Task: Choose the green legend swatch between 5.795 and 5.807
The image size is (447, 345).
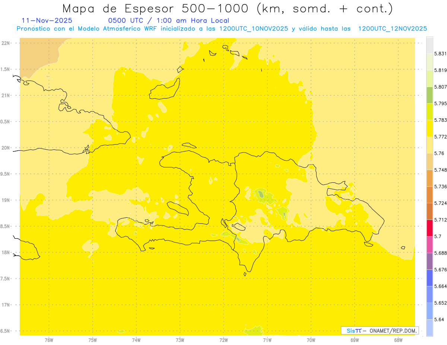Action: [x=429, y=95]
